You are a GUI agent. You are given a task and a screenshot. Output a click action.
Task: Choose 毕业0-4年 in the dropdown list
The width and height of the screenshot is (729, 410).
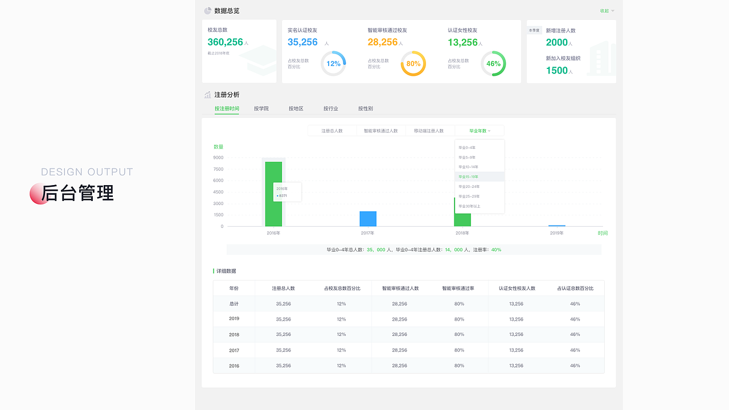pos(480,147)
